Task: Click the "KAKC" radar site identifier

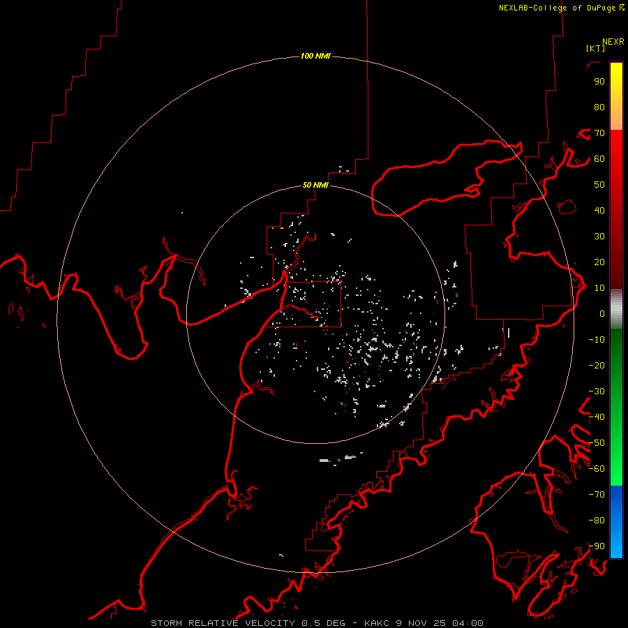Action: (x=377, y=623)
